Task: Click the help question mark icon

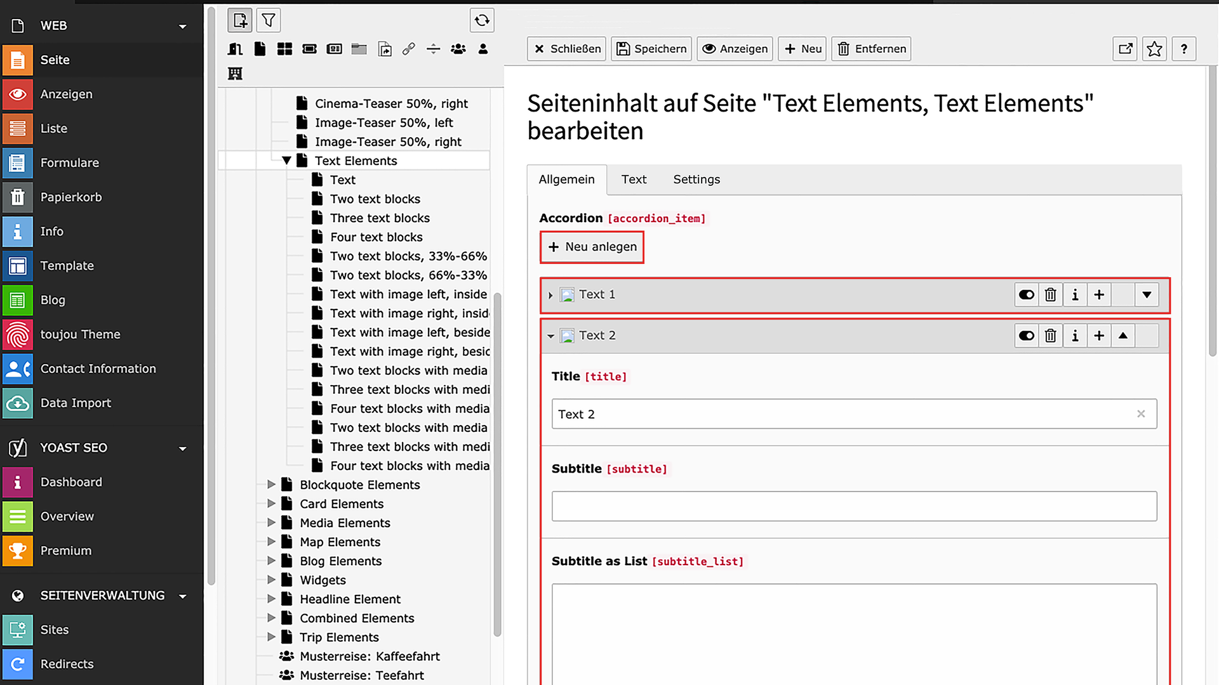Action: (1183, 49)
